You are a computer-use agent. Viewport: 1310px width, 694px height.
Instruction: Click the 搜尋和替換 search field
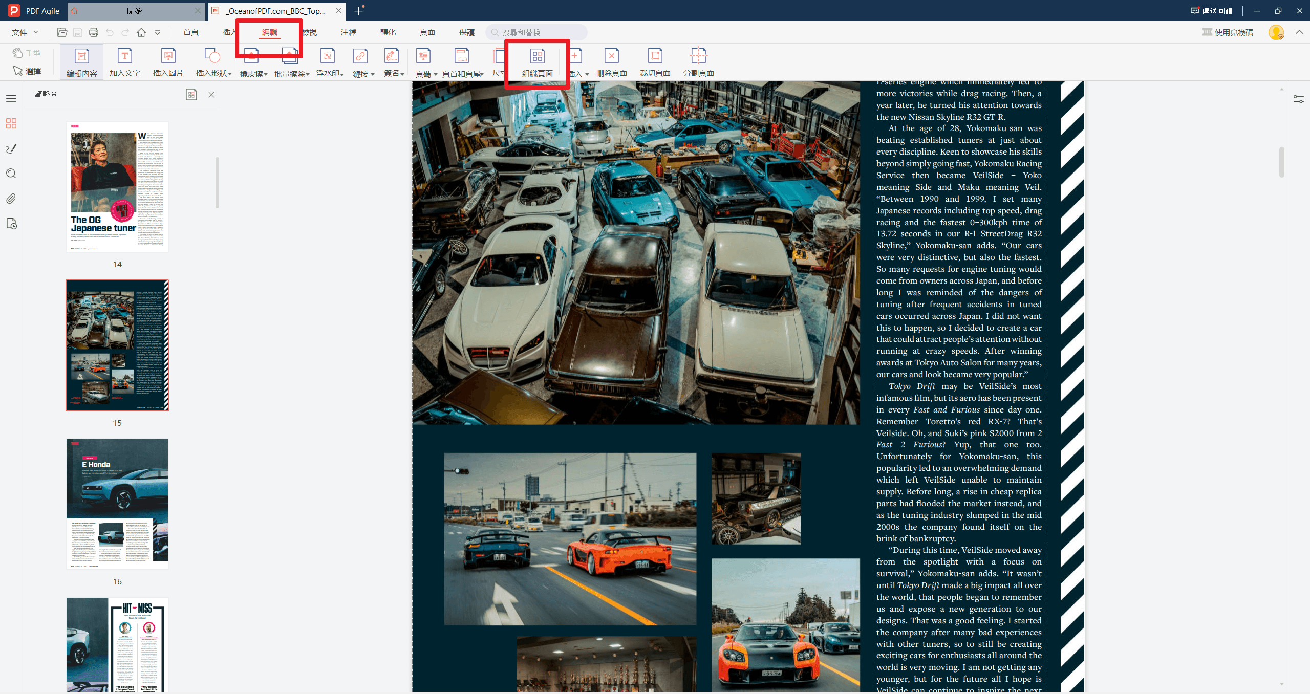536,32
